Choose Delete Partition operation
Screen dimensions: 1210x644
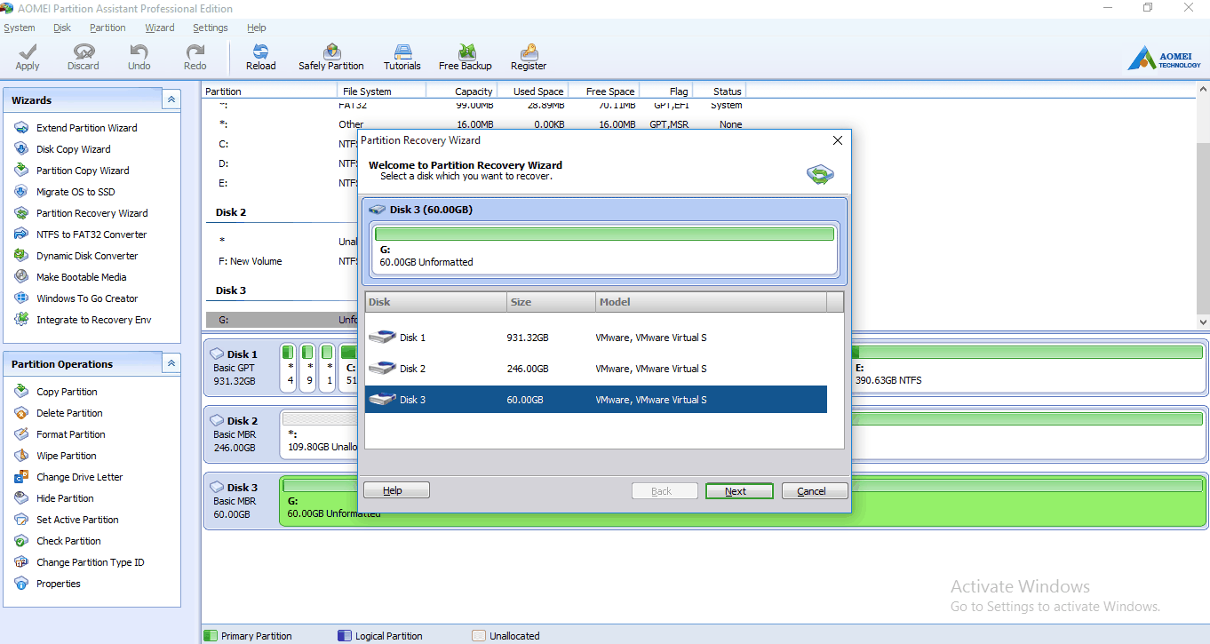click(69, 413)
